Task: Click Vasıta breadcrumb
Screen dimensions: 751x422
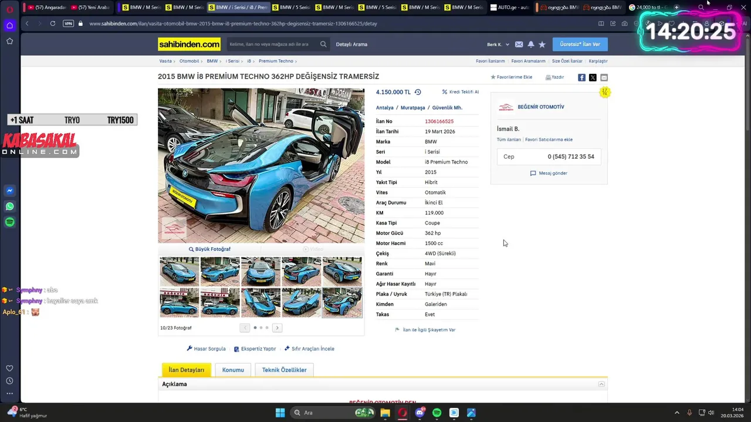Action: click(165, 61)
